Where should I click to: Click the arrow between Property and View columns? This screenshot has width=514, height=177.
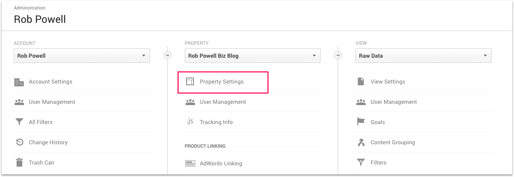point(338,56)
